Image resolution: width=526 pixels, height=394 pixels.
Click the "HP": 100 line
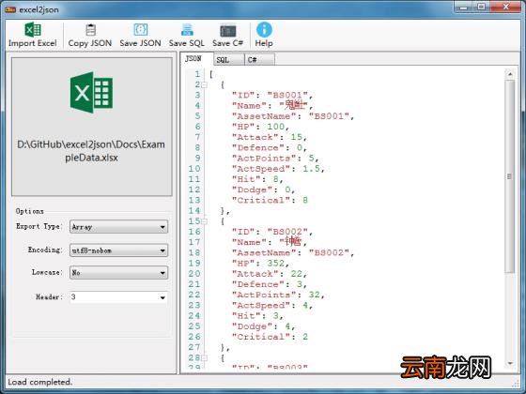click(x=260, y=127)
